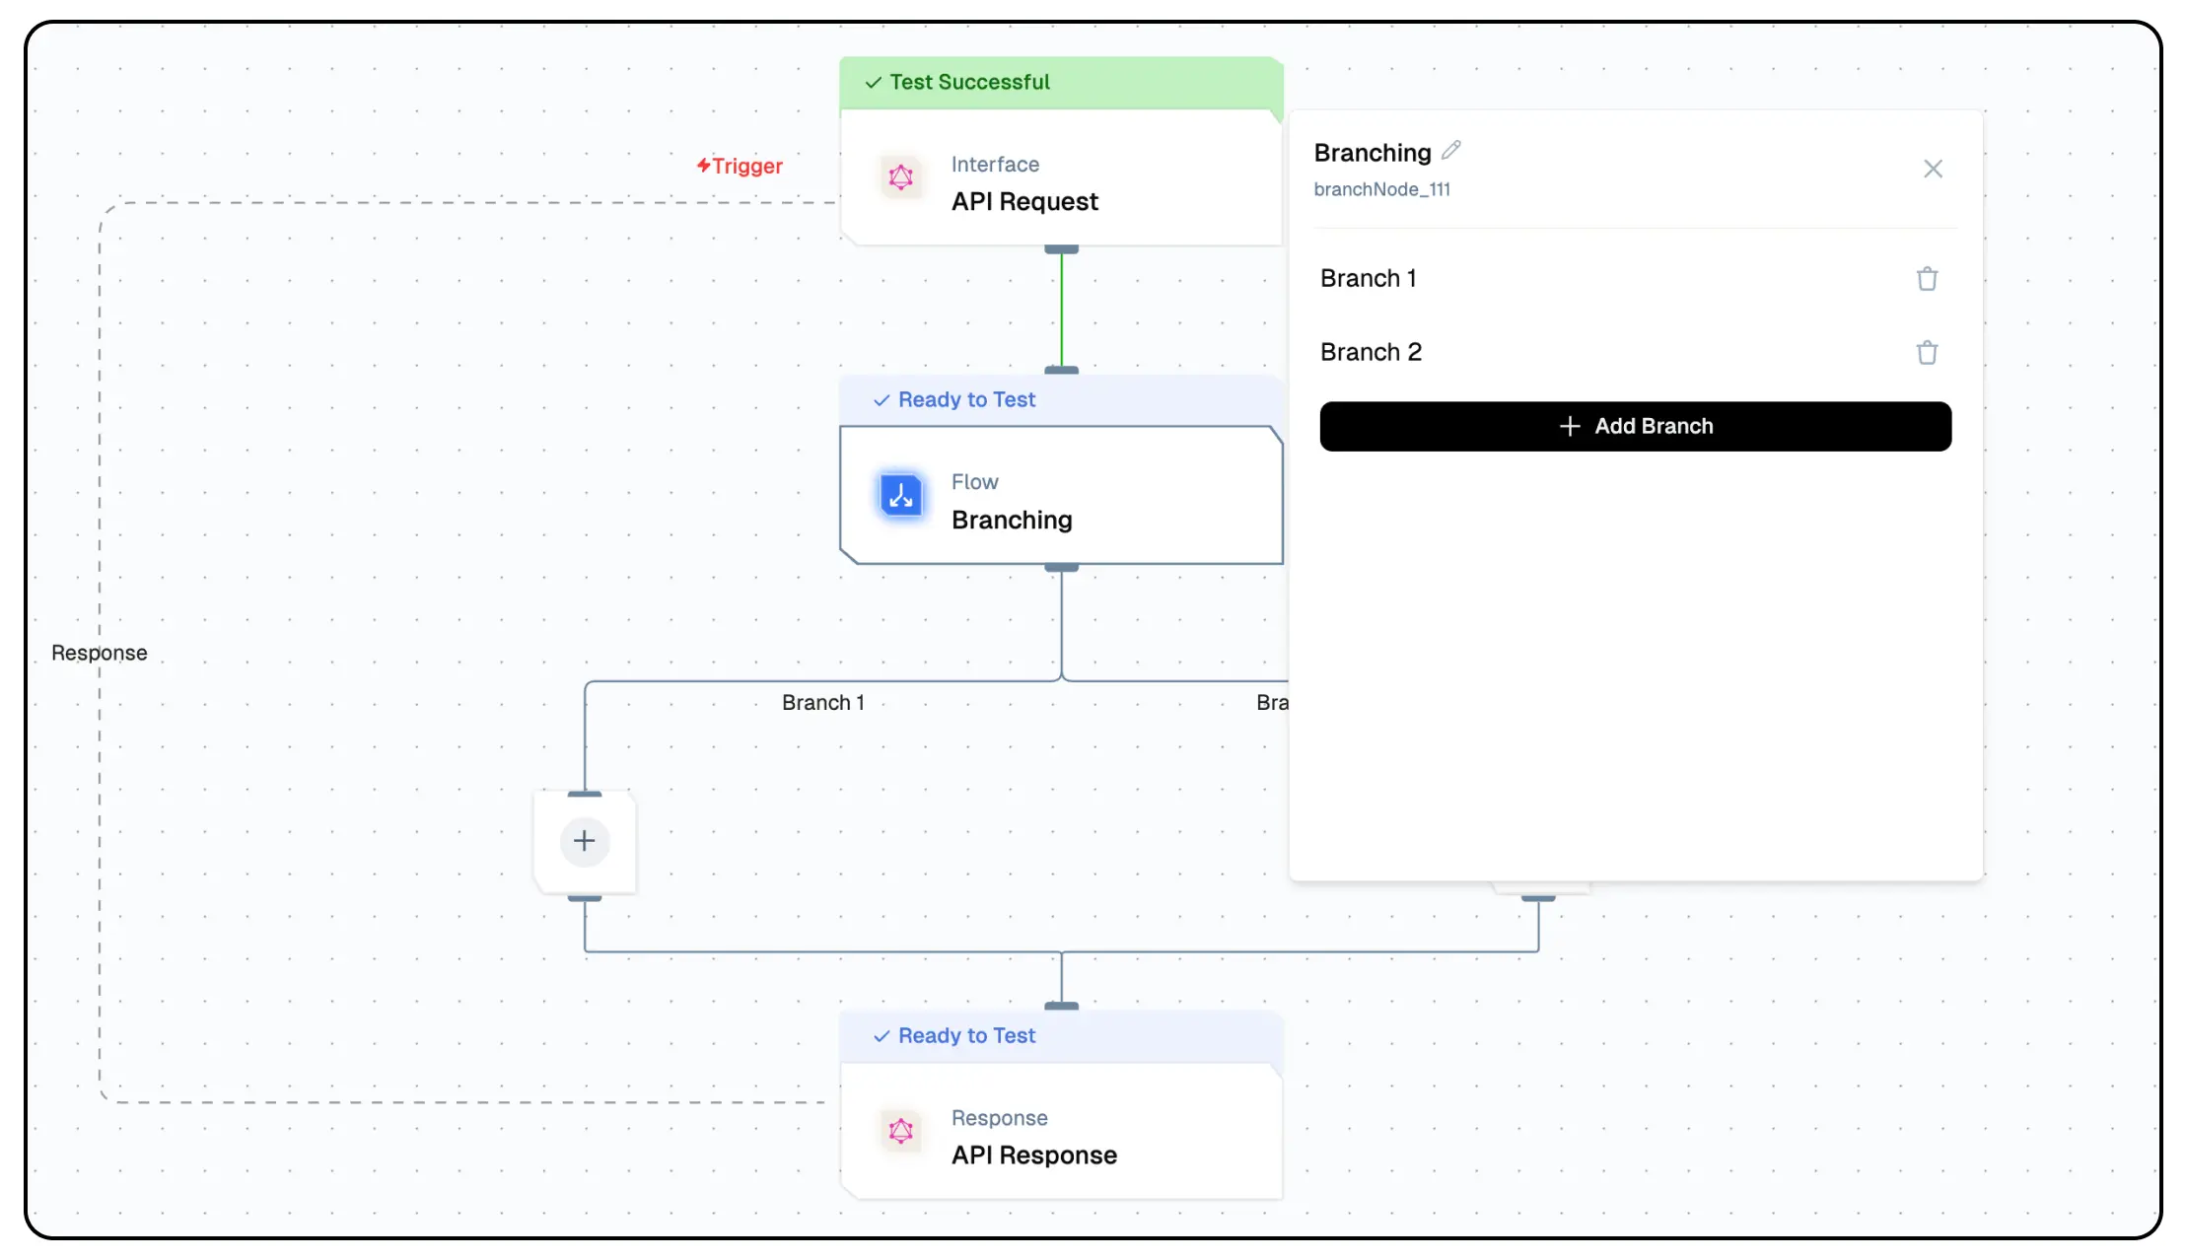
Task: Click the Branch 1 connector label on canvas
Action: pyautogui.click(x=822, y=703)
